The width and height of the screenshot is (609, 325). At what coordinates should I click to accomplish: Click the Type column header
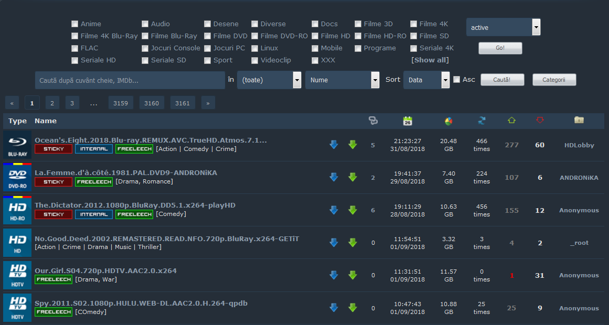tap(17, 121)
